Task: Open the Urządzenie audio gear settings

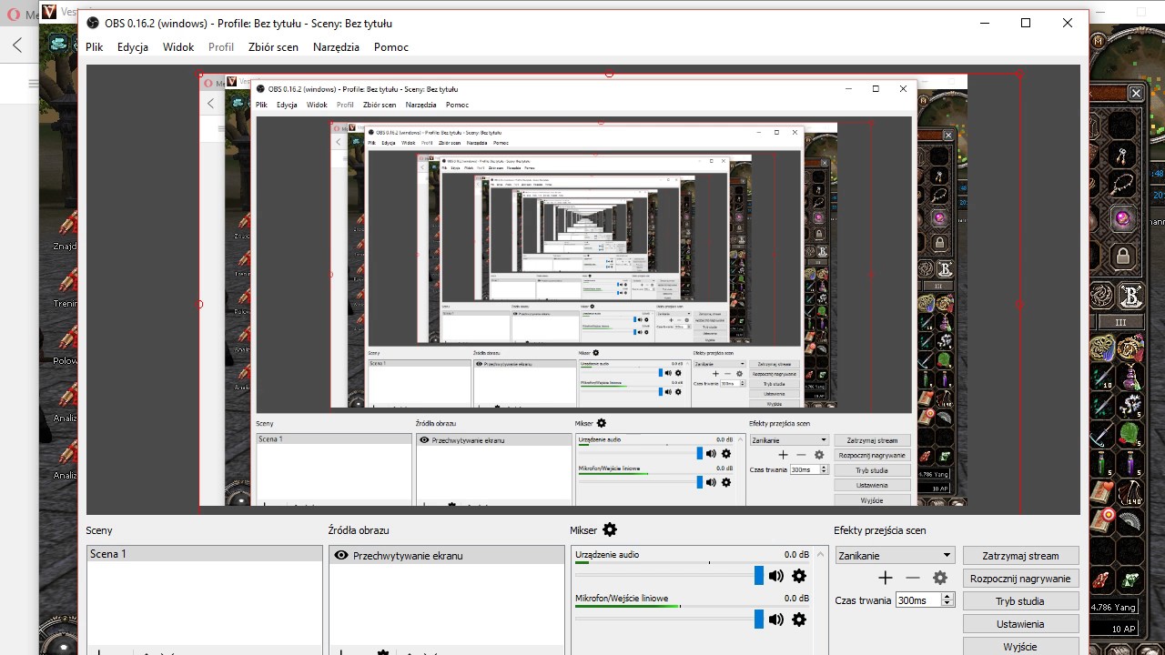Action: [799, 576]
